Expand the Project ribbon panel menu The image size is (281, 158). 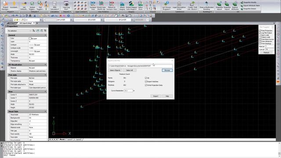pos(10,12)
